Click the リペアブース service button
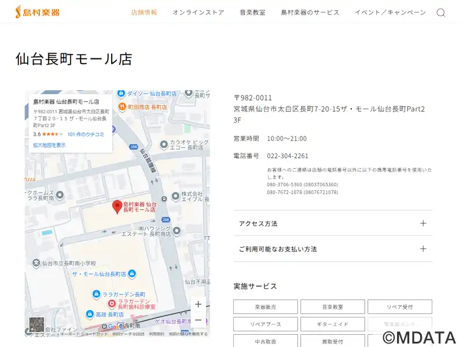The image size is (463, 347). 266,324
